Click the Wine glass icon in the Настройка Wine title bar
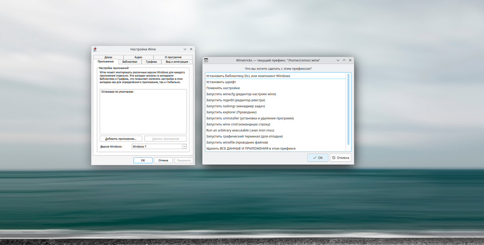Screen dimensions: 484x245 (x=95, y=49)
